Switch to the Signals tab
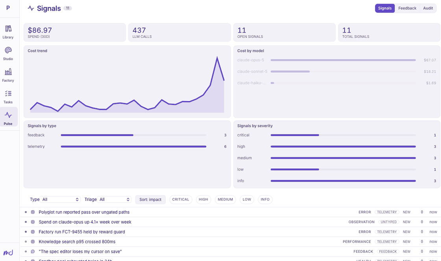Screen dimensions: 441x261 click(x=385, y=8)
